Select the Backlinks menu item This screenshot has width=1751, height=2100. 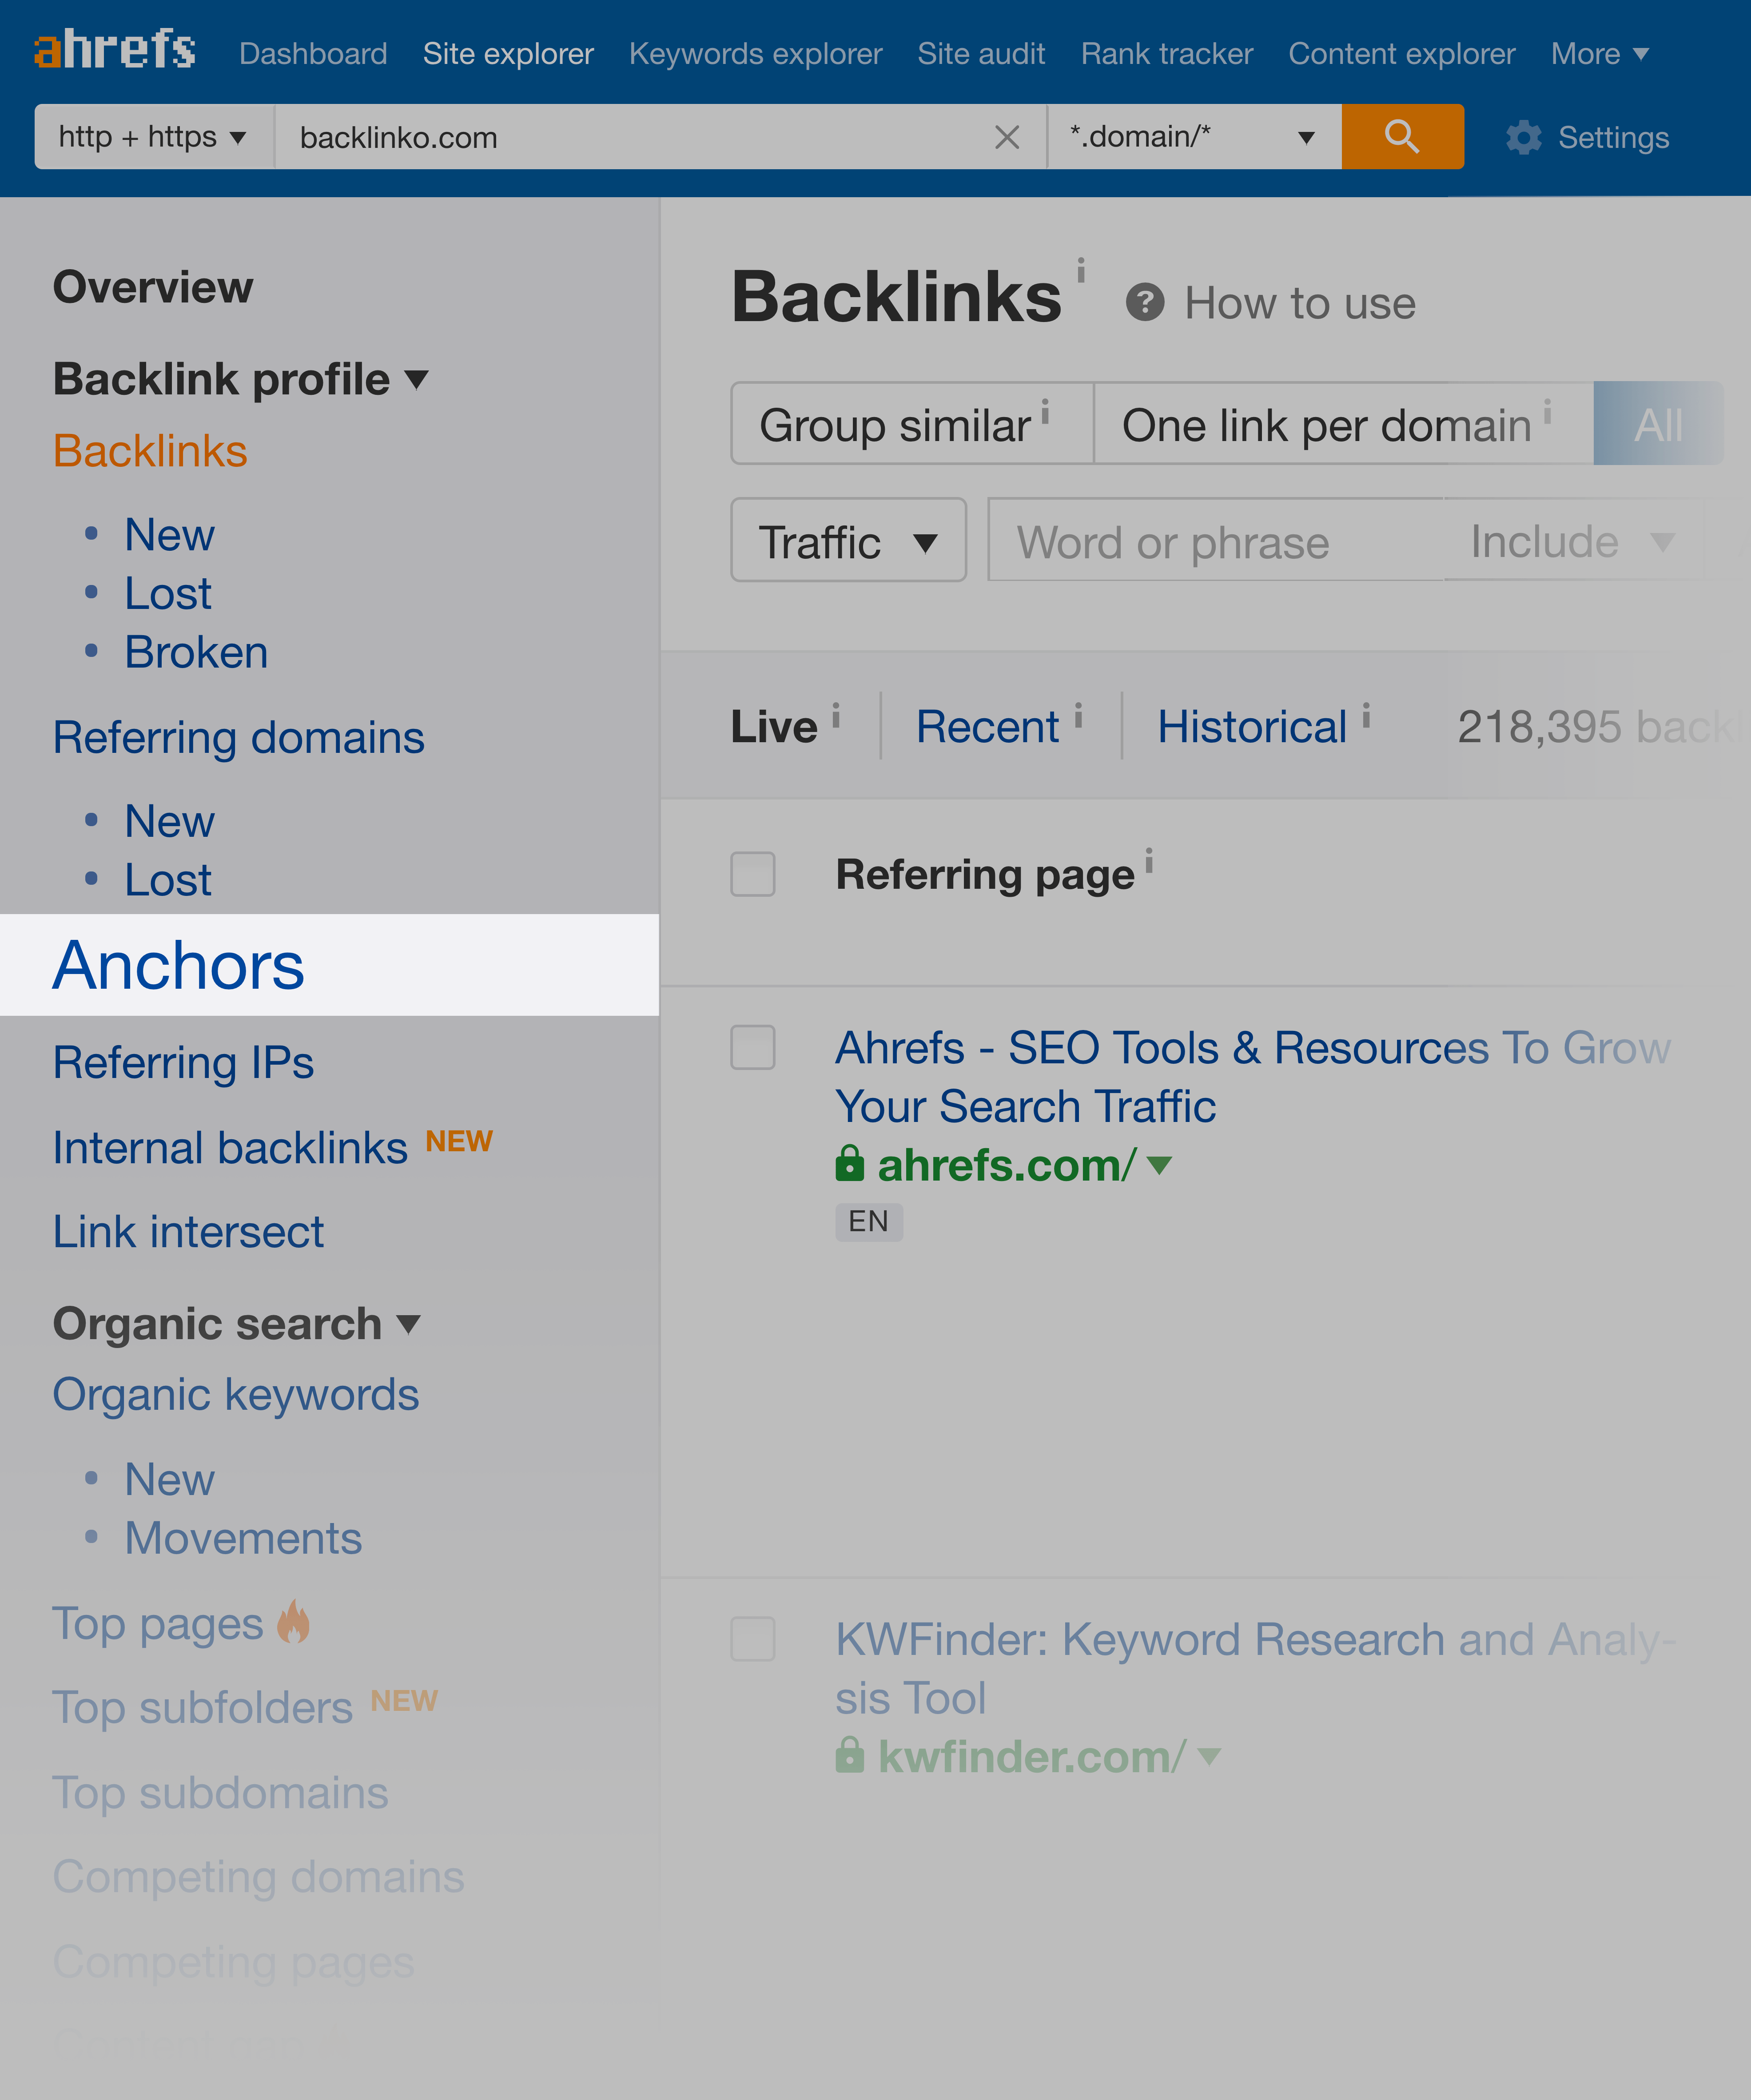tap(148, 450)
